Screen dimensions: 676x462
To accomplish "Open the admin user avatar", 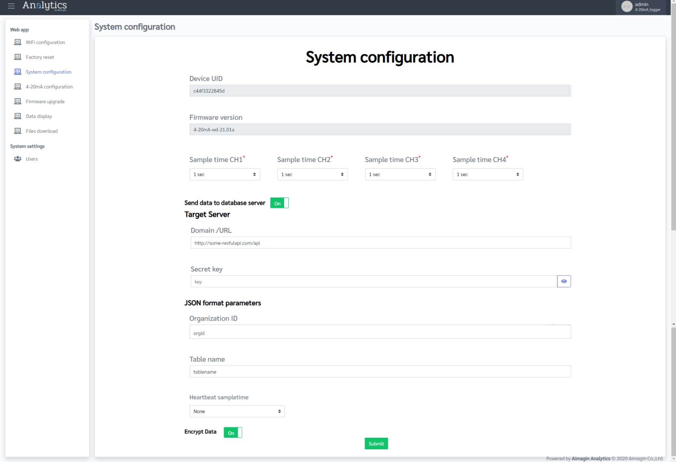I will (627, 7).
